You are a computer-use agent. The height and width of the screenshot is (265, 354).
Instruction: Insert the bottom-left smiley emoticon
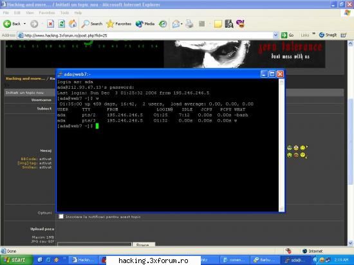pyautogui.click(x=290, y=155)
